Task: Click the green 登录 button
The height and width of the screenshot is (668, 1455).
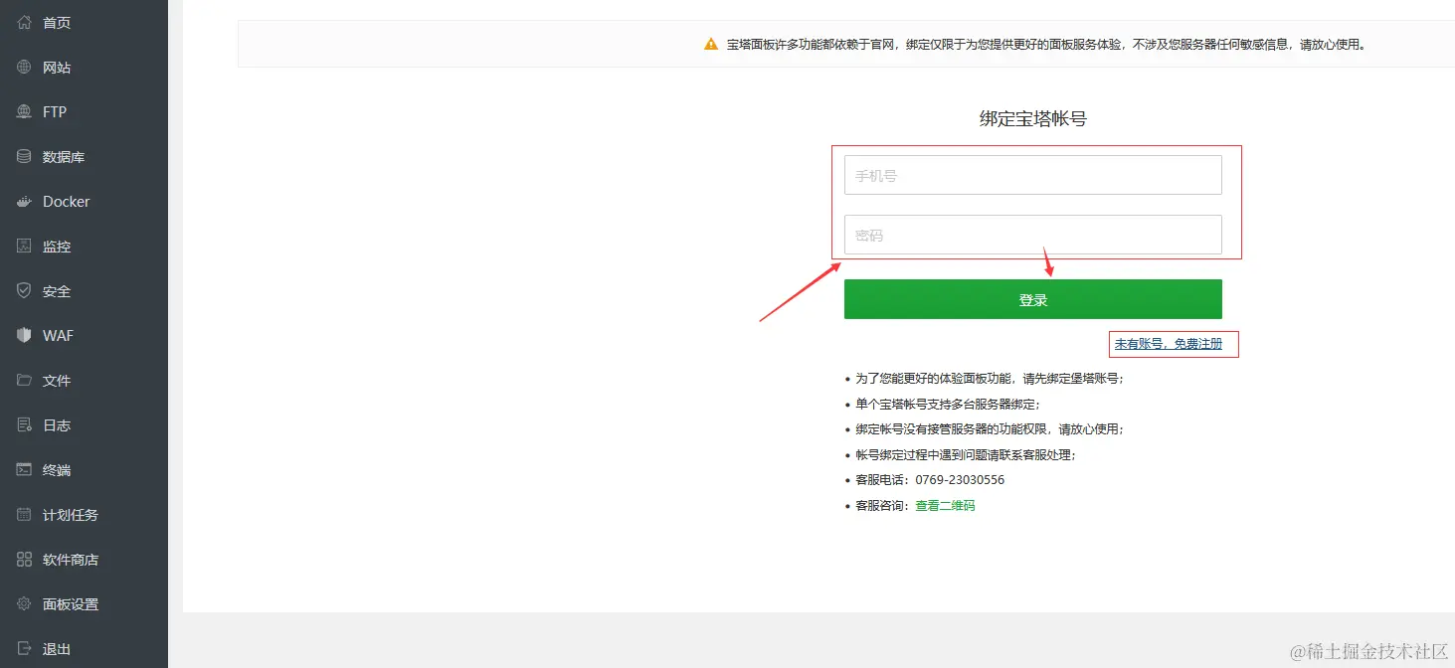Action: point(1032,299)
